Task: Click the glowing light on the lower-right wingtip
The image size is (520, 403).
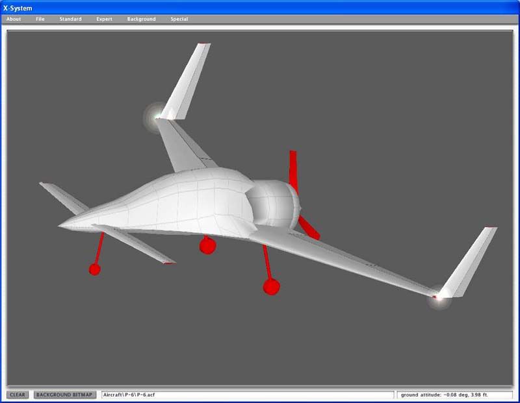Action: click(439, 298)
